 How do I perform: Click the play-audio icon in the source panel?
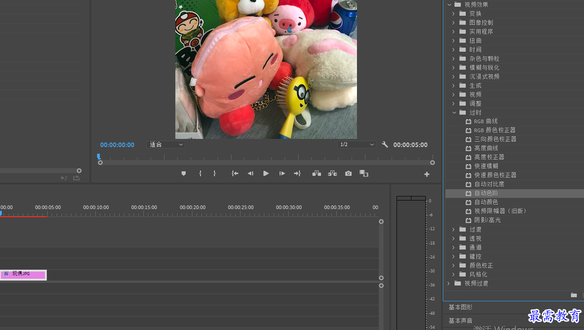pos(64,178)
